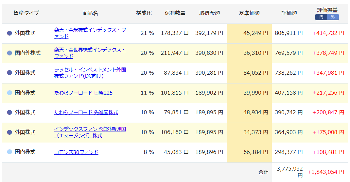
Task: Select profit value +347,981 円
Action: (x=328, y=73)
